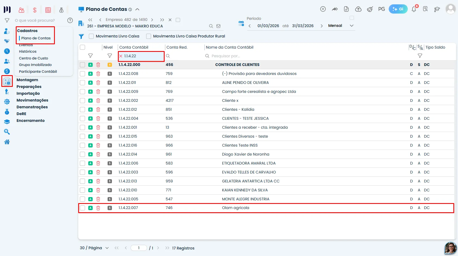
Task: Collapse the Plano de Contas title chevron
Action: pos(137,9)
